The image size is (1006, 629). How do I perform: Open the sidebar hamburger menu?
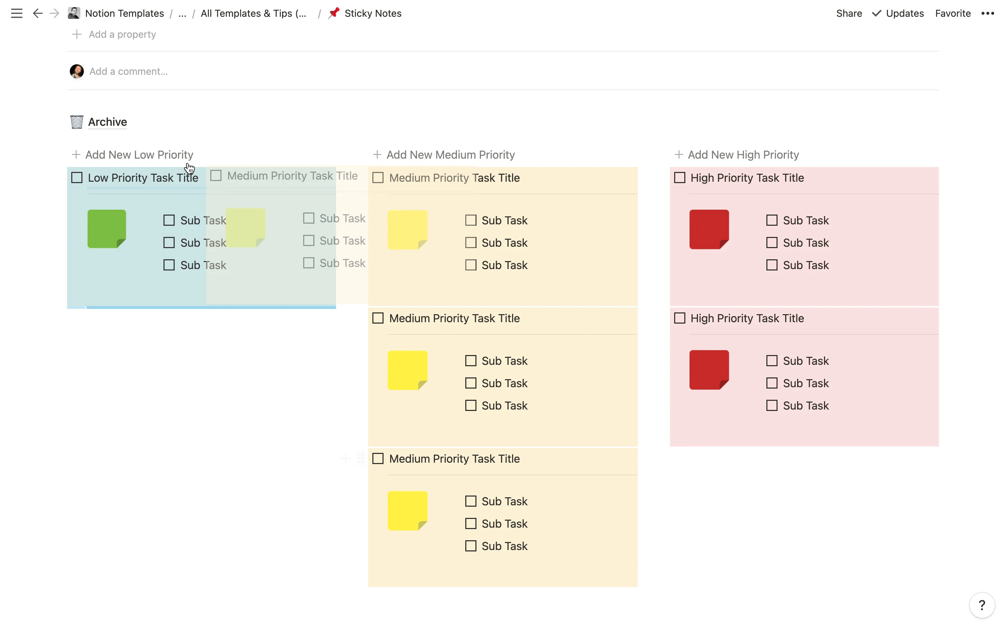coord(16,13)
